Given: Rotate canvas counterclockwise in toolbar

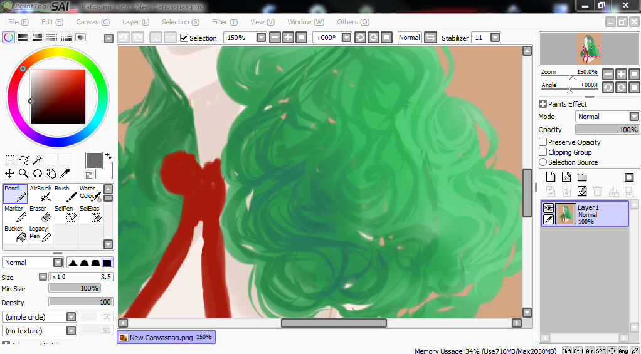Looking at the screenshot, I should (360, 38).
